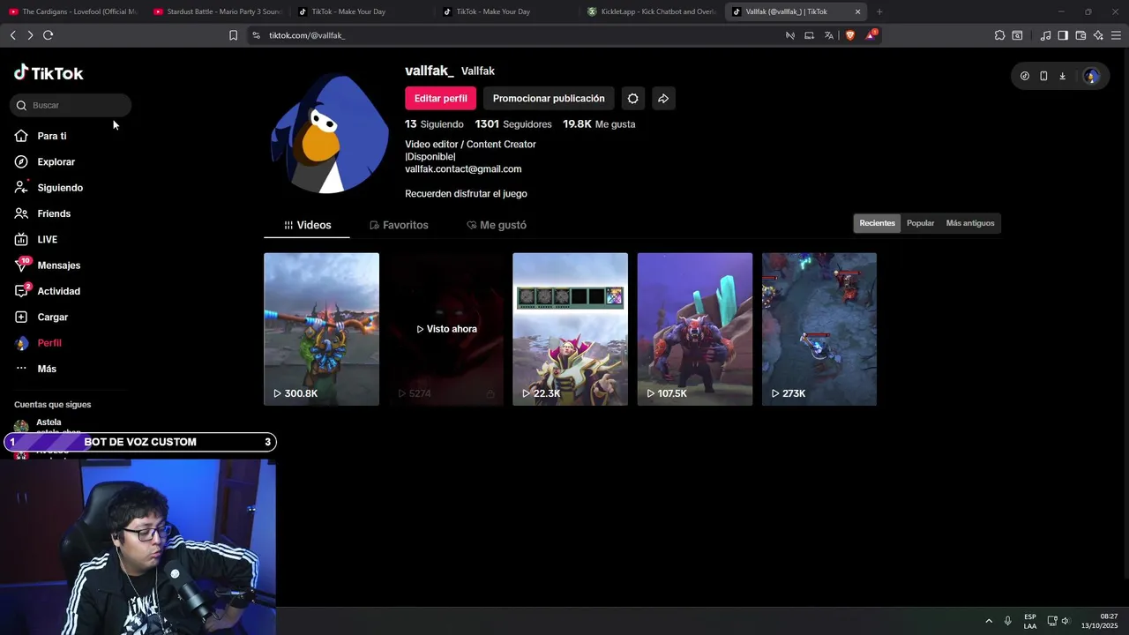This screenshot has width=1129, height=635.
Task: Go back in browser
Action: (x=12, y=35)
